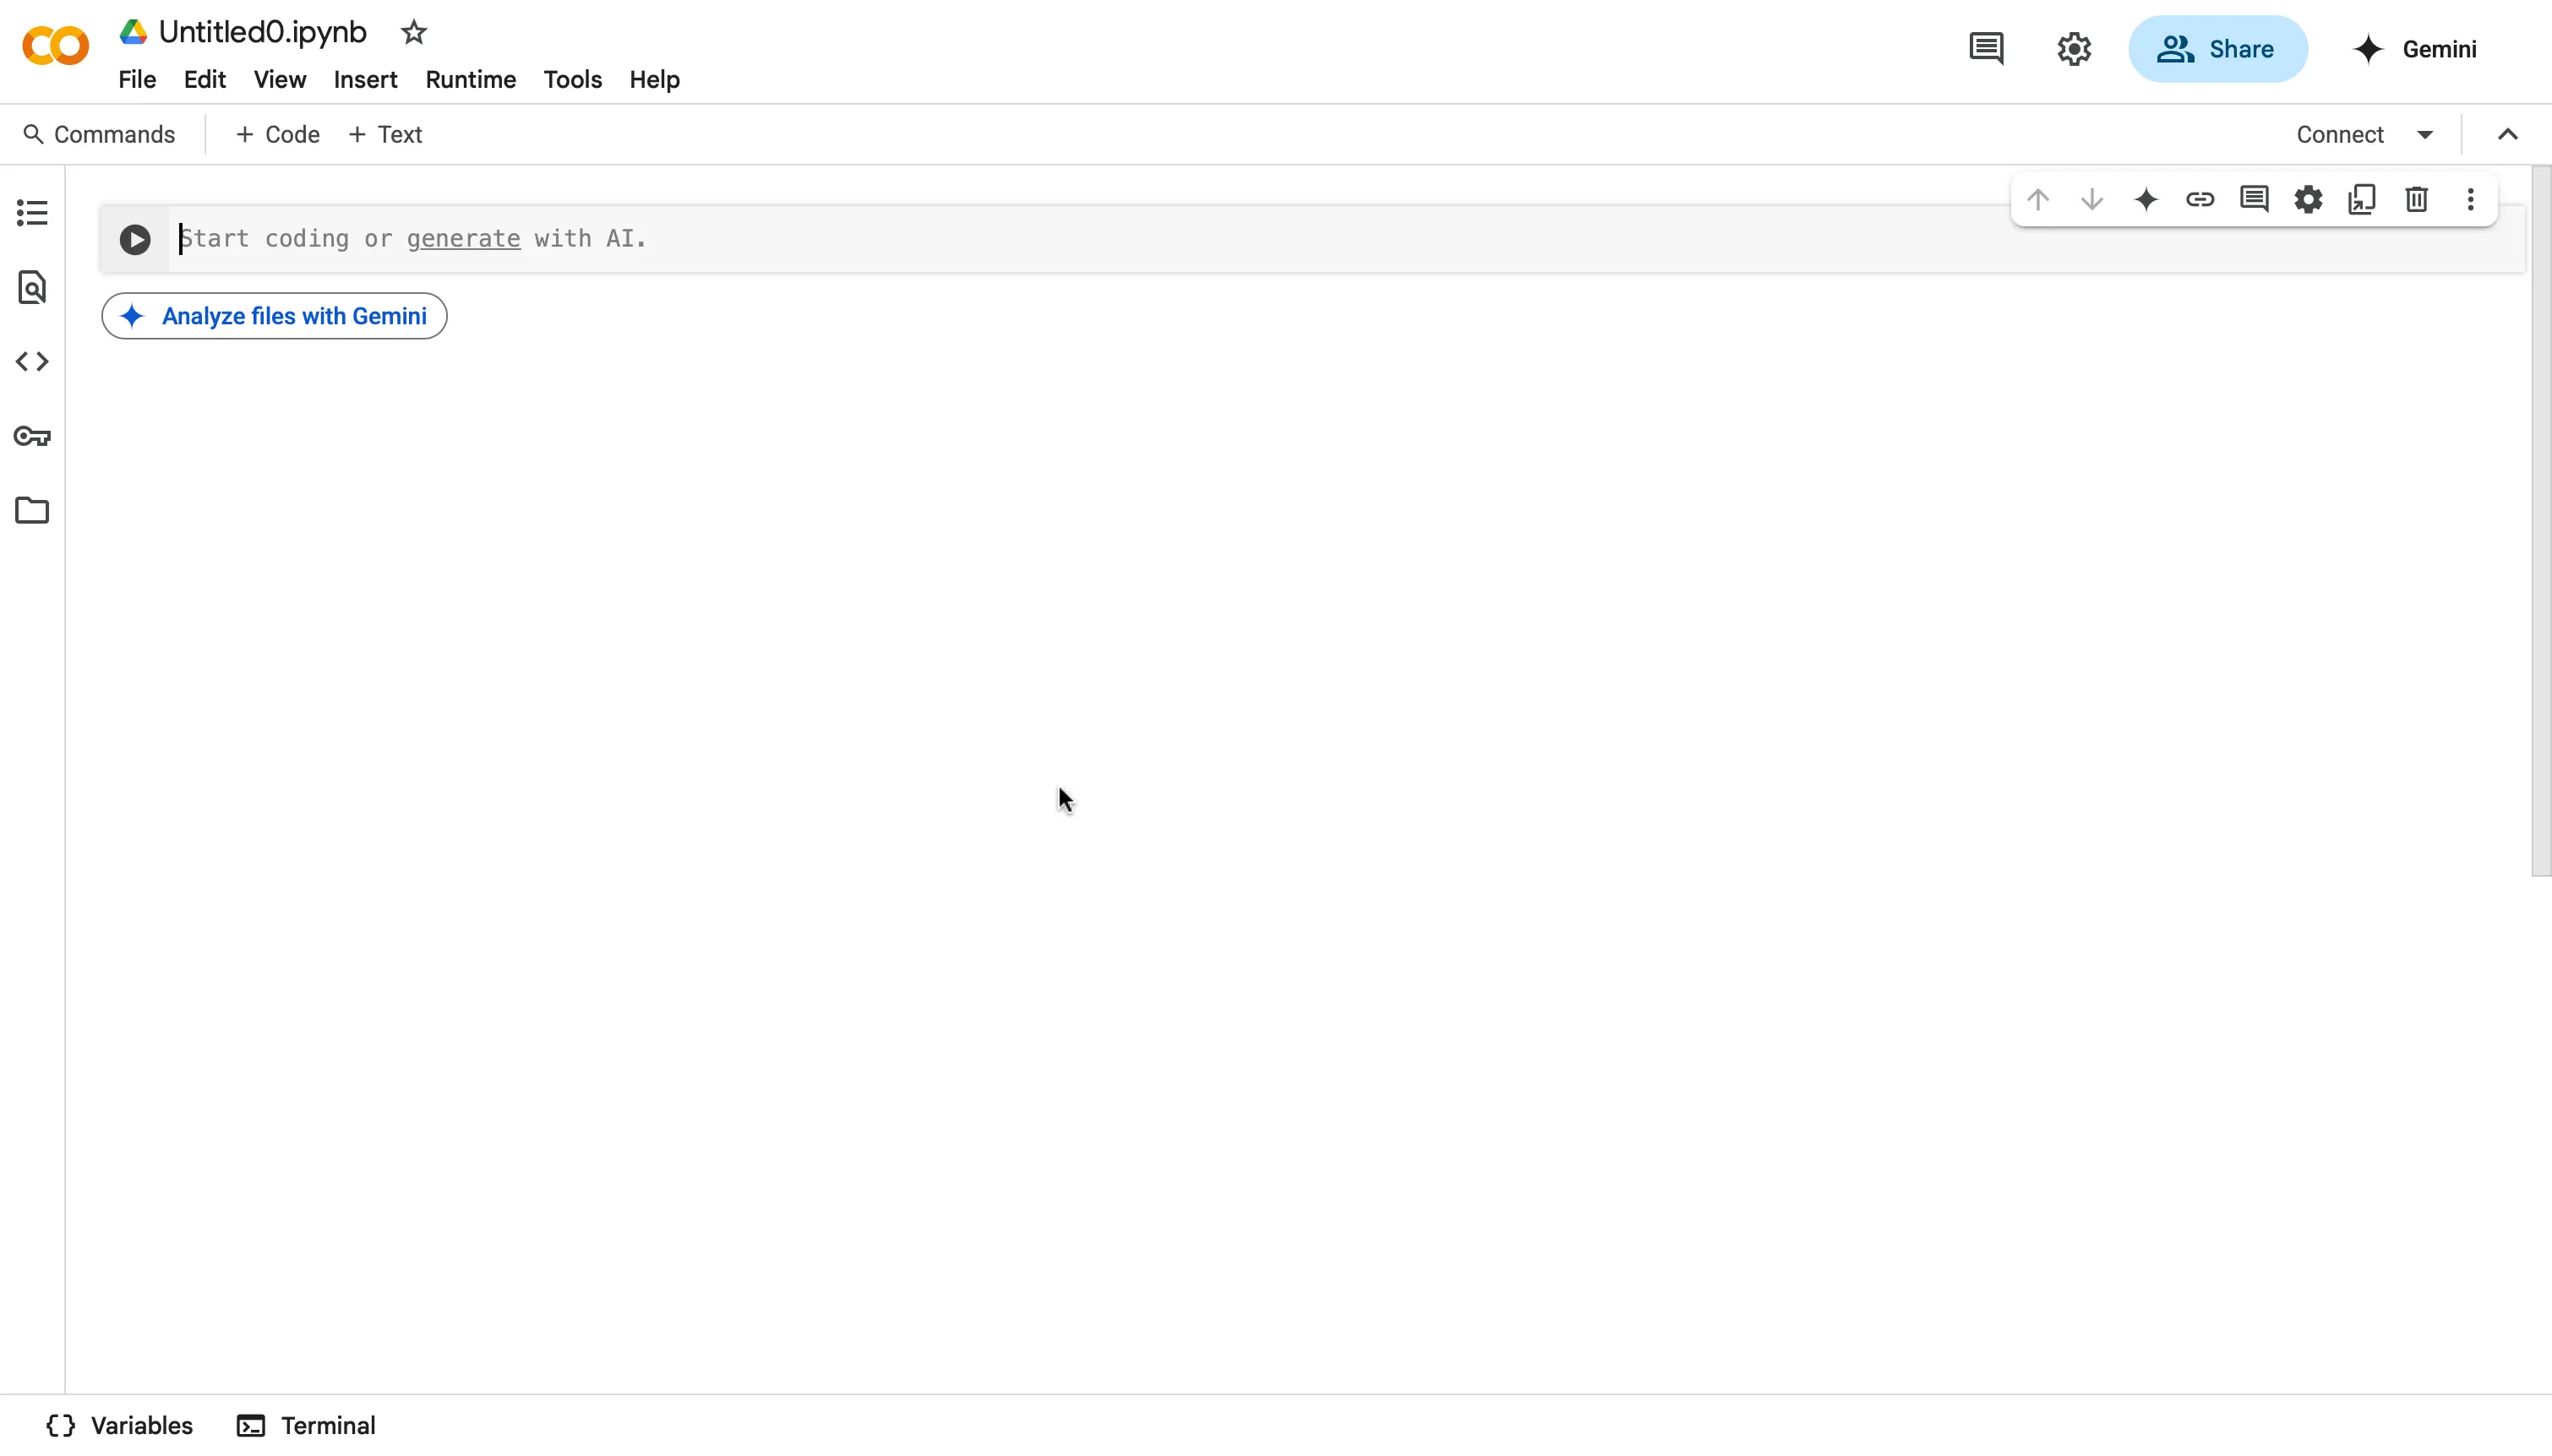Open the Colab settings gear in header
Viewport: 2552px width, 1456px height.
pyautogui.click(x=2074, y=49)
